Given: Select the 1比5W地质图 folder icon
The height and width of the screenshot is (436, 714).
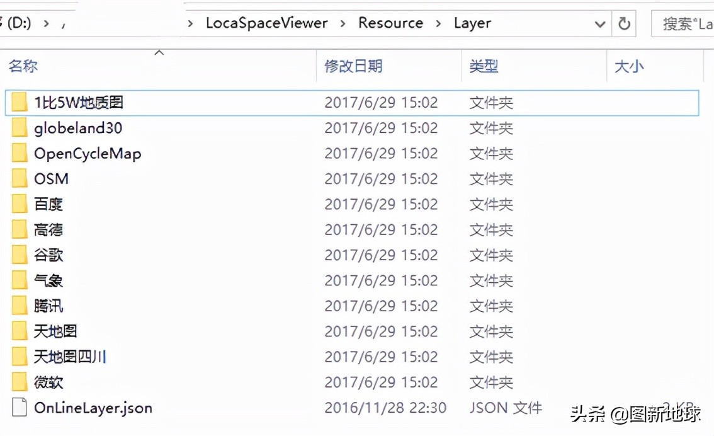Looking at the screenshot, I should [19, 102].
